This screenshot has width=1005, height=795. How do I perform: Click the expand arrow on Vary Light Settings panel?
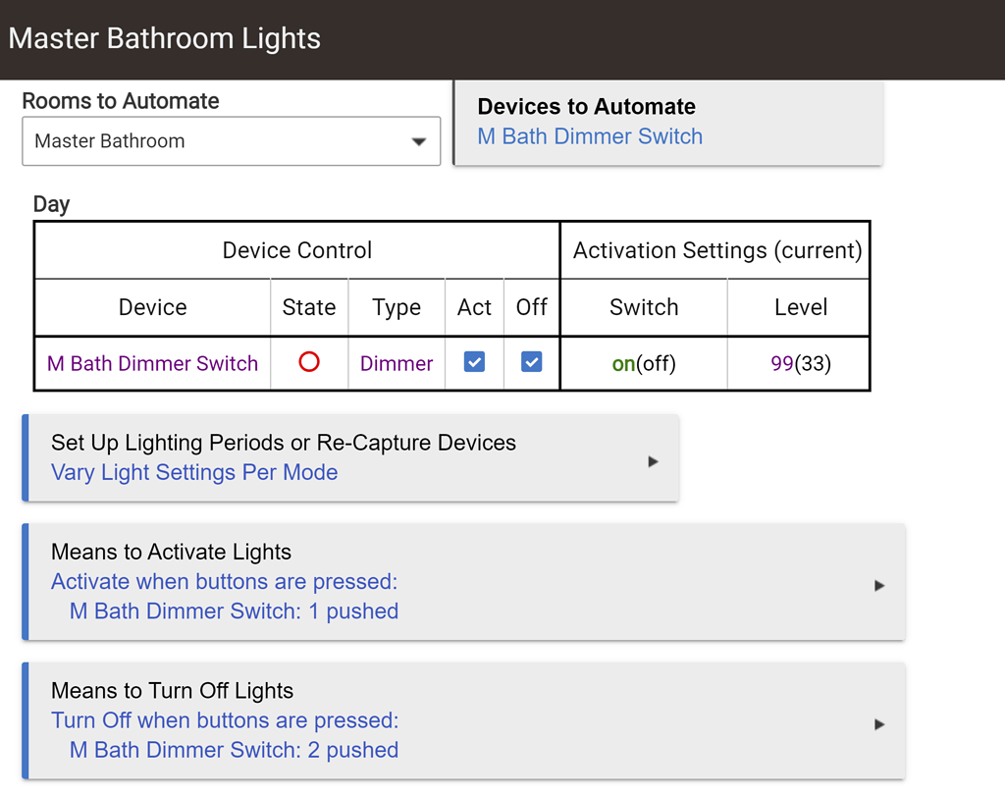[x=653, y=460]
